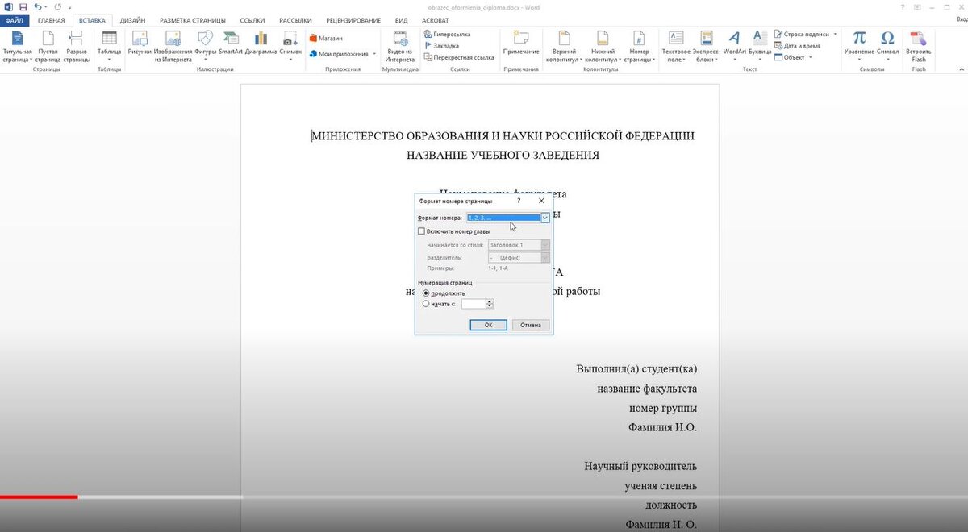Enable the Включить номер главы checkbox

pos(421,231)
